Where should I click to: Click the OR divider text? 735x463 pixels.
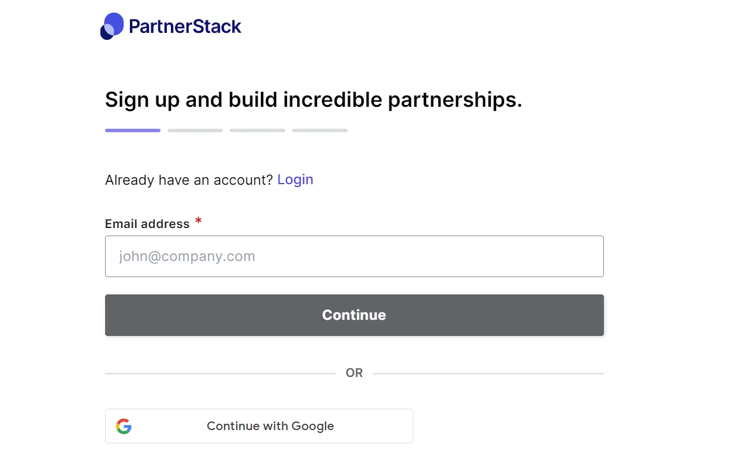(x=354, y=372)
